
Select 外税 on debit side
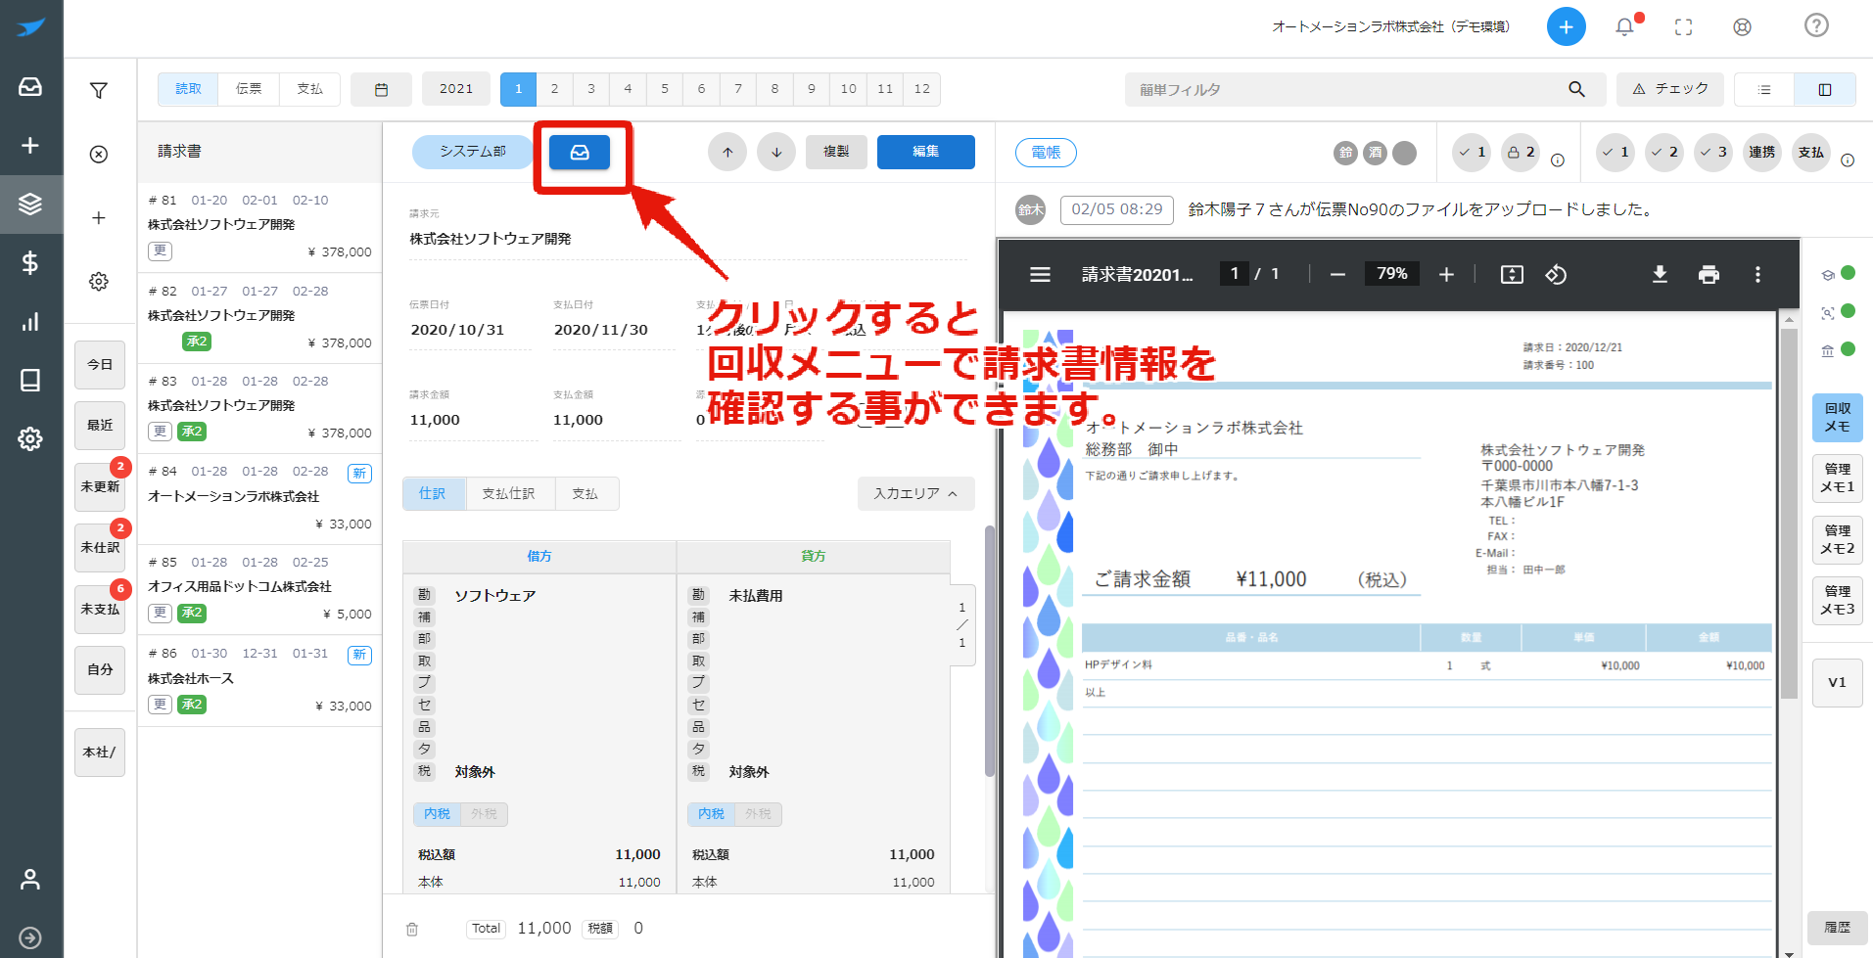point(484,813)
